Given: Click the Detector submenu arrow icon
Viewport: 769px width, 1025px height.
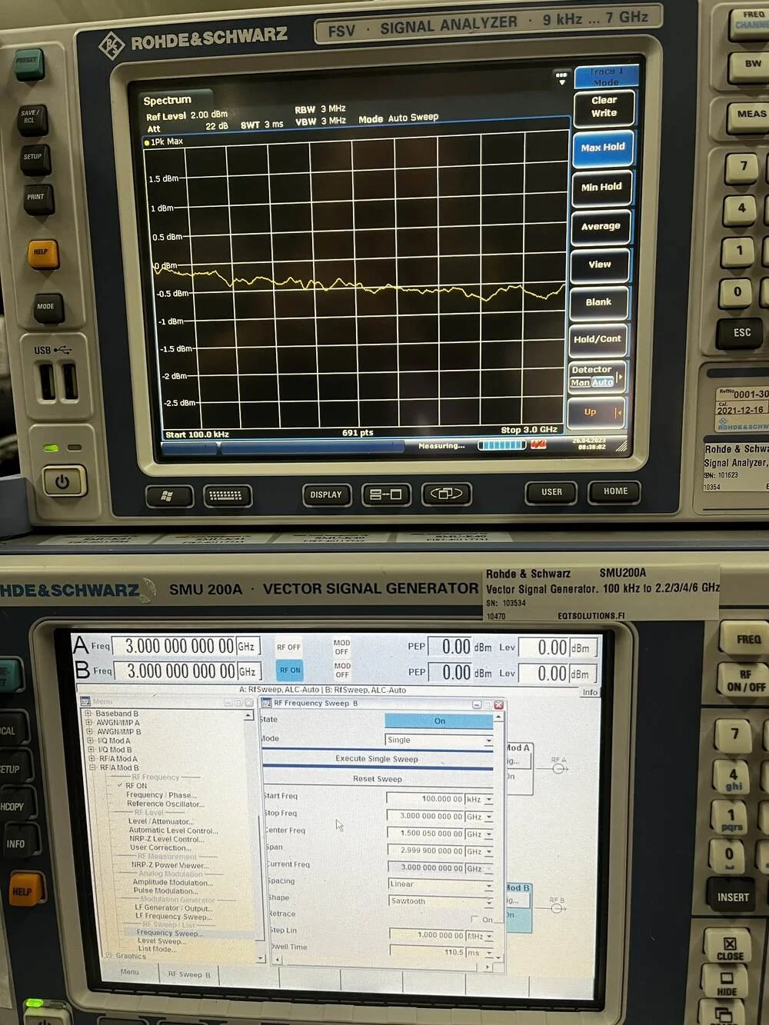Looking at the screenshot, I should click(620, 378).
